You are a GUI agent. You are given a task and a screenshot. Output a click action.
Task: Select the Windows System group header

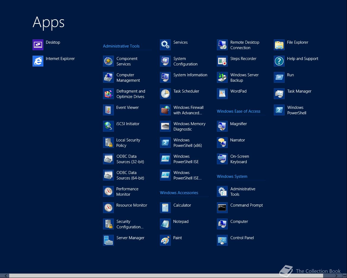pyautogui.click(x=232, y=176)
